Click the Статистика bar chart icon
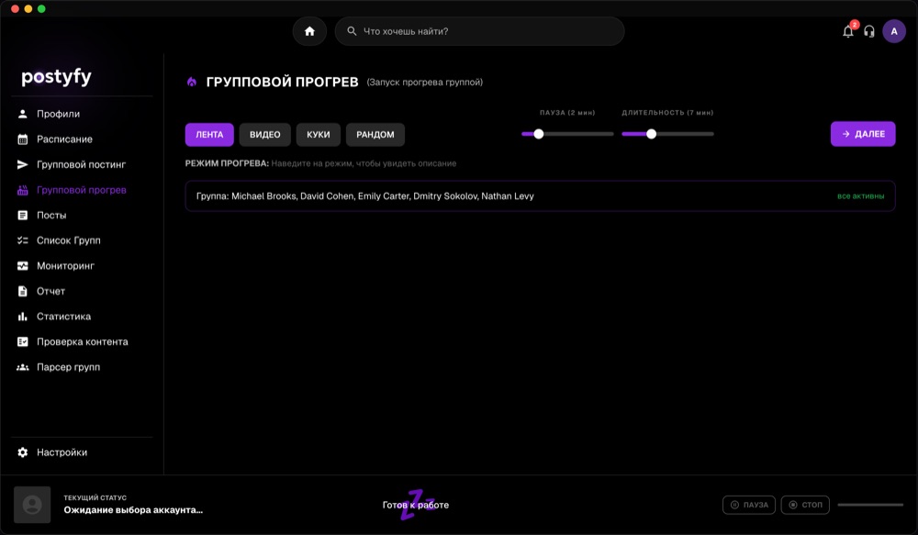The height and width of the screenshot is (535, 918). [23, 317]
